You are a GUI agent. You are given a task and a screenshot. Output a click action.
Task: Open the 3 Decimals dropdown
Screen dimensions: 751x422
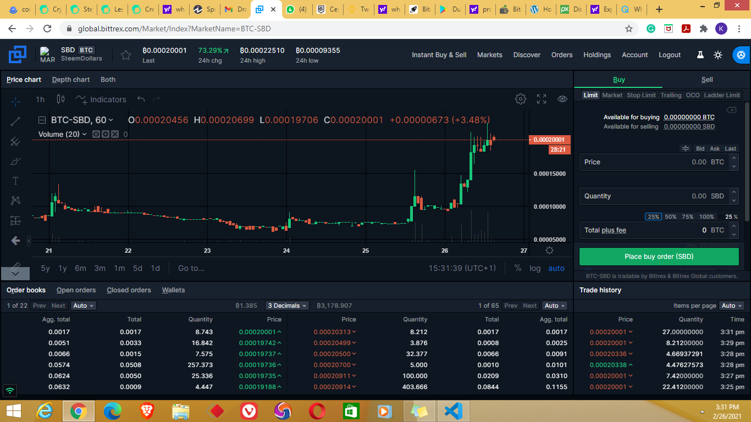tap(287, 306)
